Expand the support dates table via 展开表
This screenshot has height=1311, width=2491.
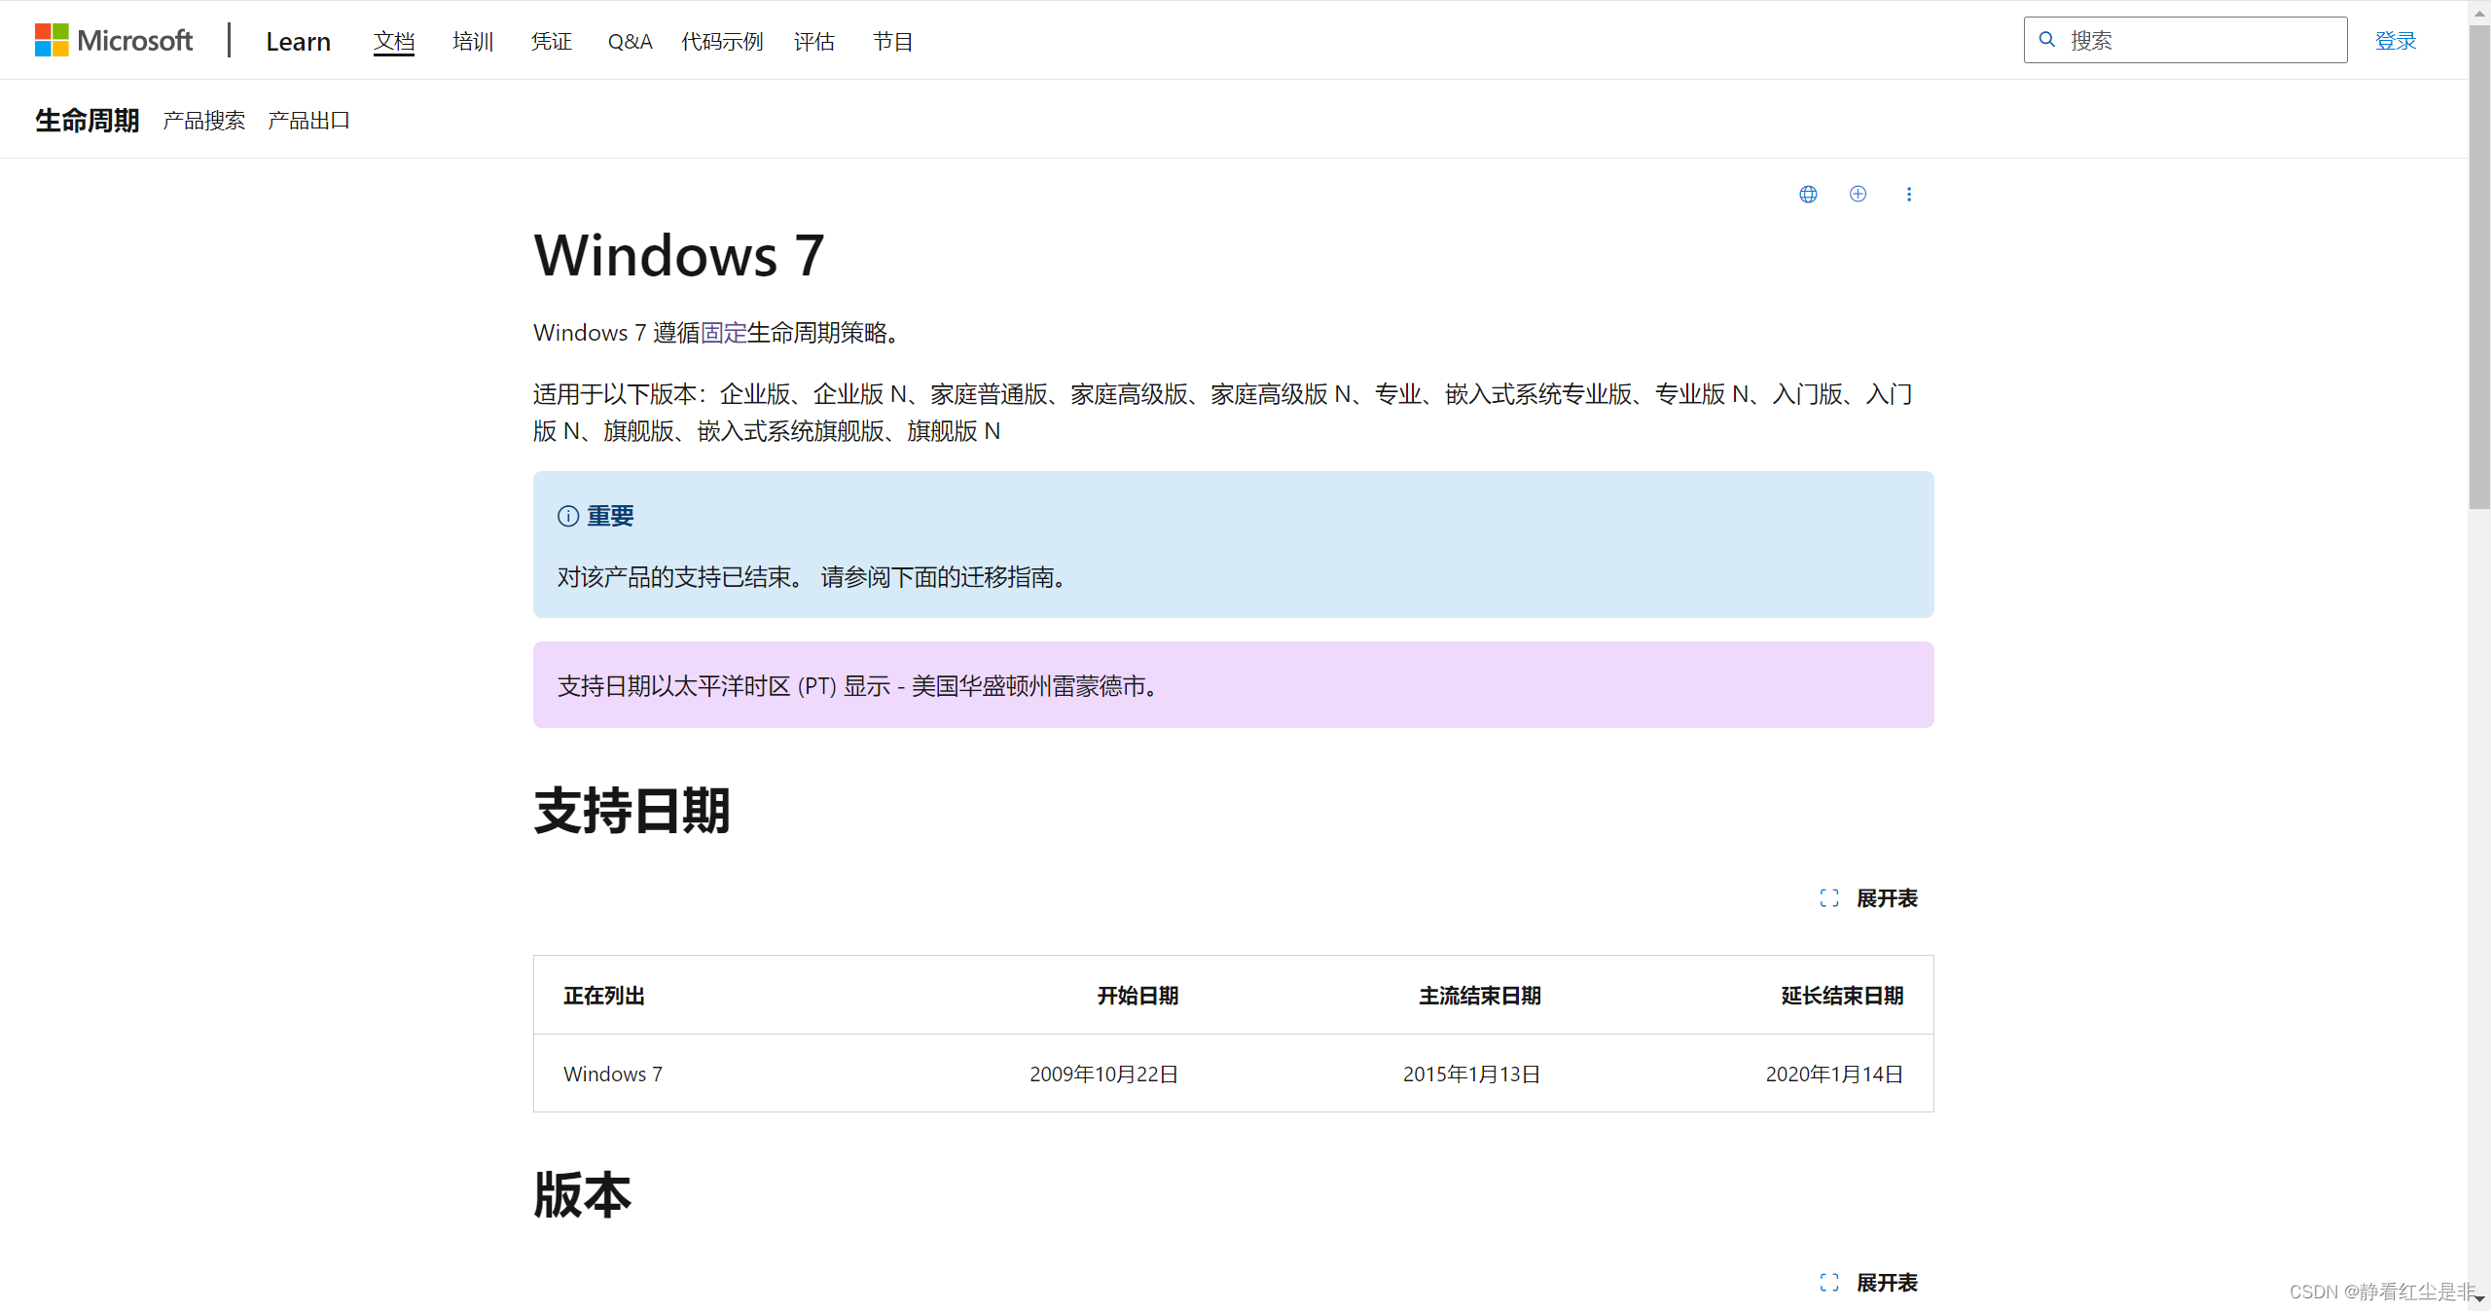pyautogui.click(x=1886, y=898)
